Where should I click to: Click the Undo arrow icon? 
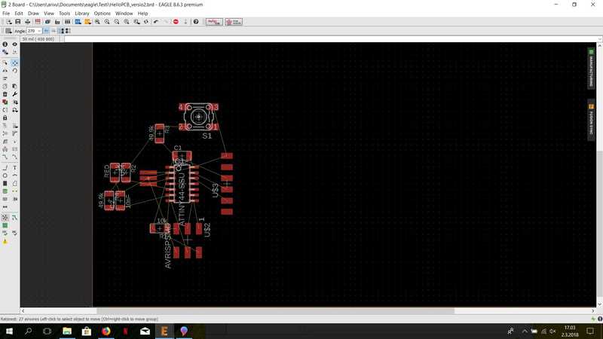pos(156,22)
